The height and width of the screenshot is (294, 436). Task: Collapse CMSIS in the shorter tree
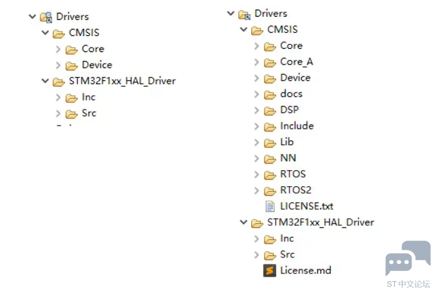[x=45, y=33]
